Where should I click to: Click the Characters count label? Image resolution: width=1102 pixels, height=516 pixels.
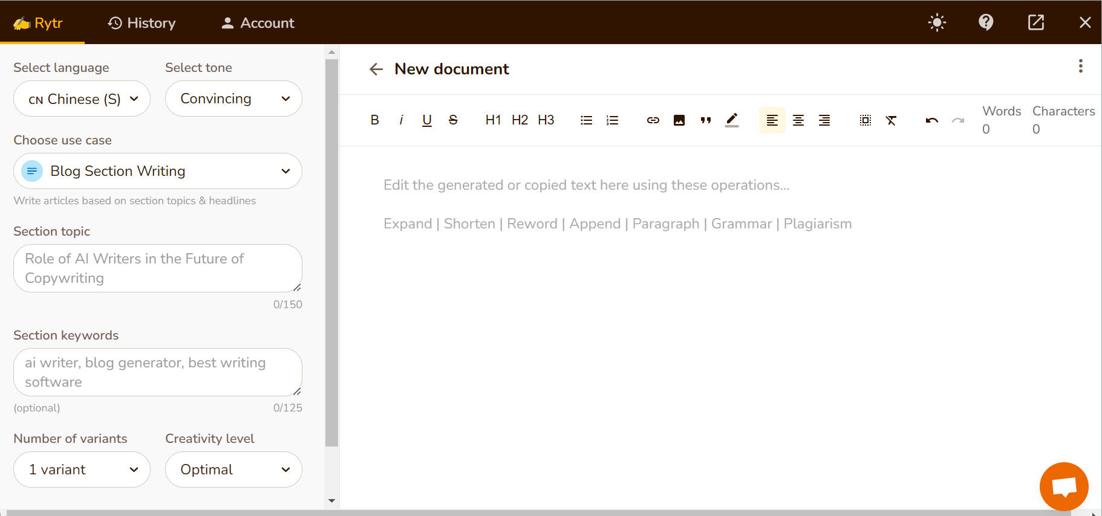click(x=1064, y=111)
